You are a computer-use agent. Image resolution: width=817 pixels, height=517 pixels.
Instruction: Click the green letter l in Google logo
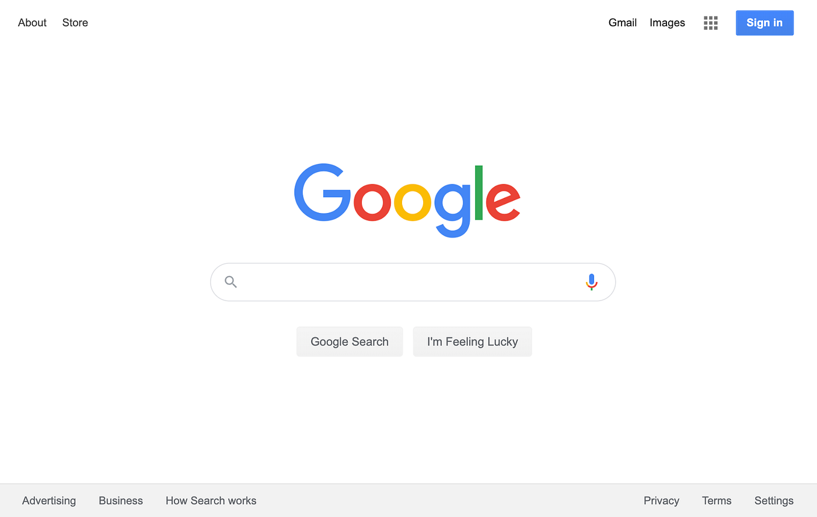pyautogui.click(x=479, y=193)
